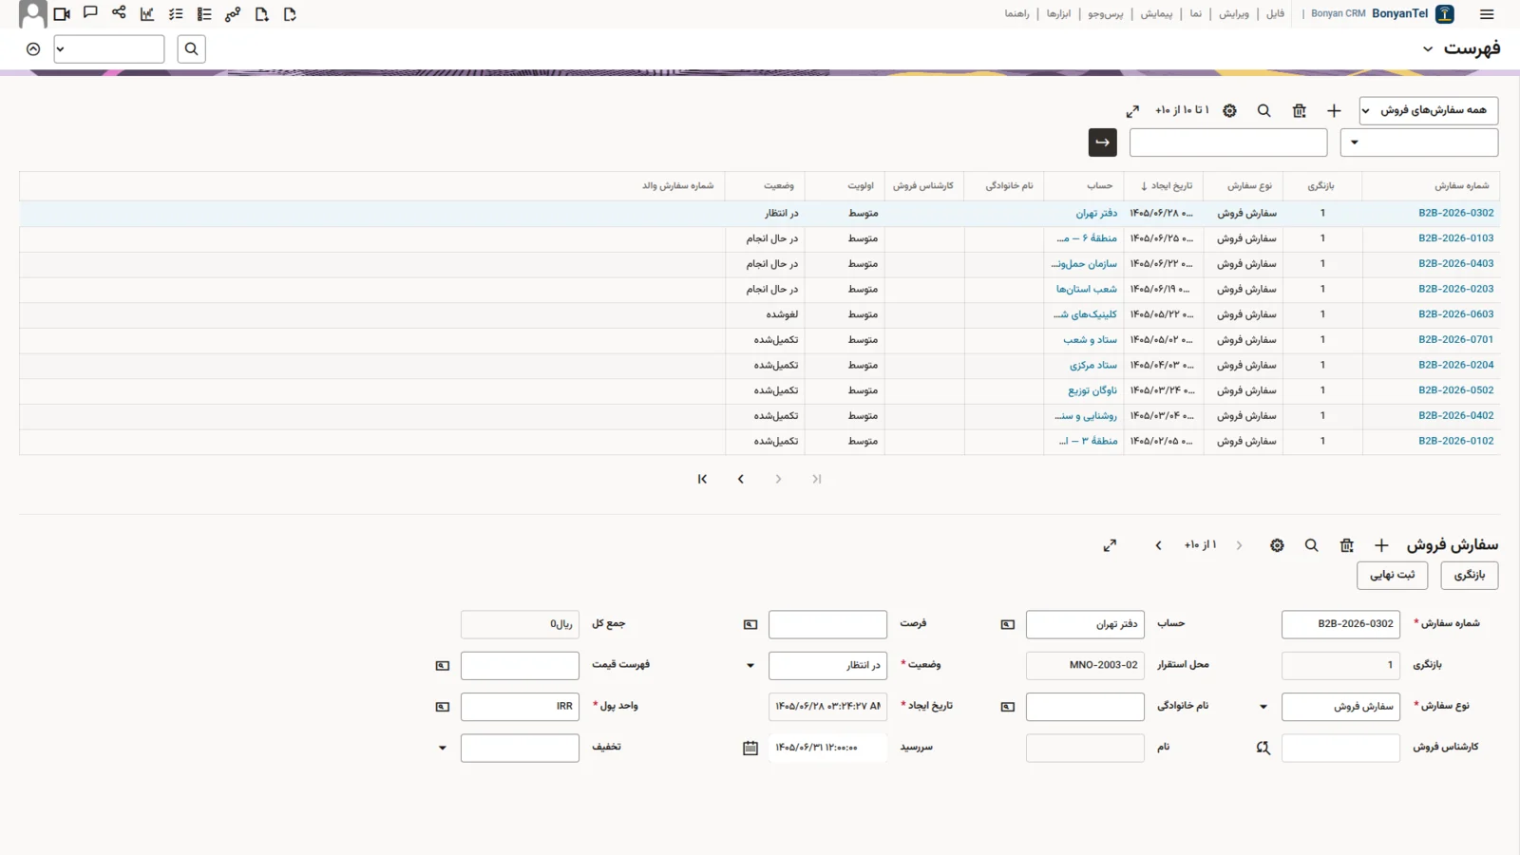Click the black arrow go button beside the filter field

[1103, 142]
